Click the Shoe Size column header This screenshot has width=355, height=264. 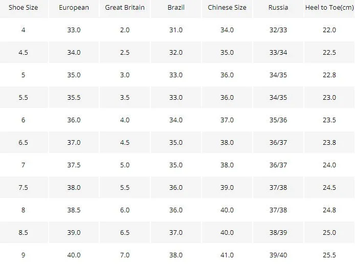point(24,8)
